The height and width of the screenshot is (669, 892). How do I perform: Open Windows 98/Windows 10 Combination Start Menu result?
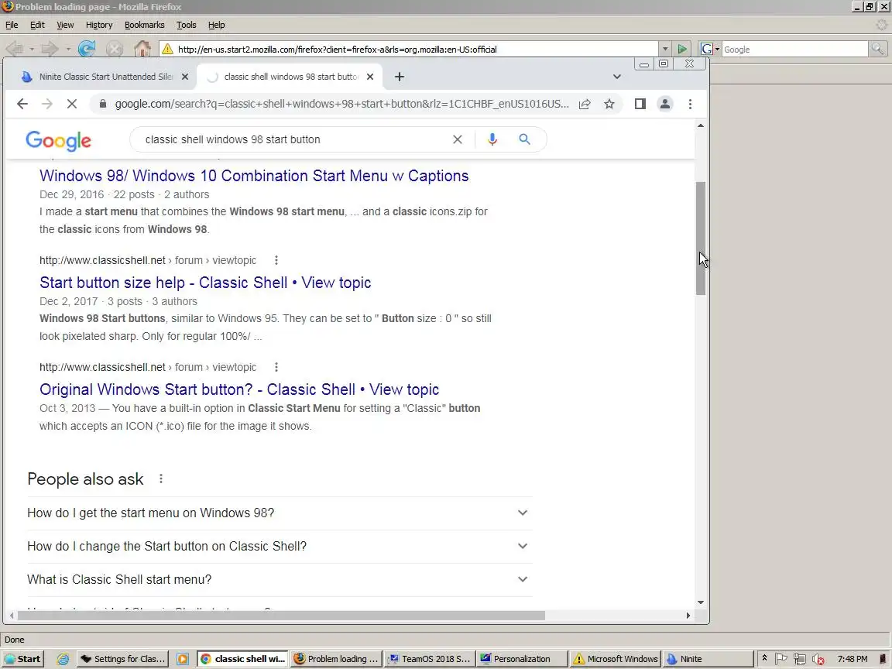coord(254,176)
